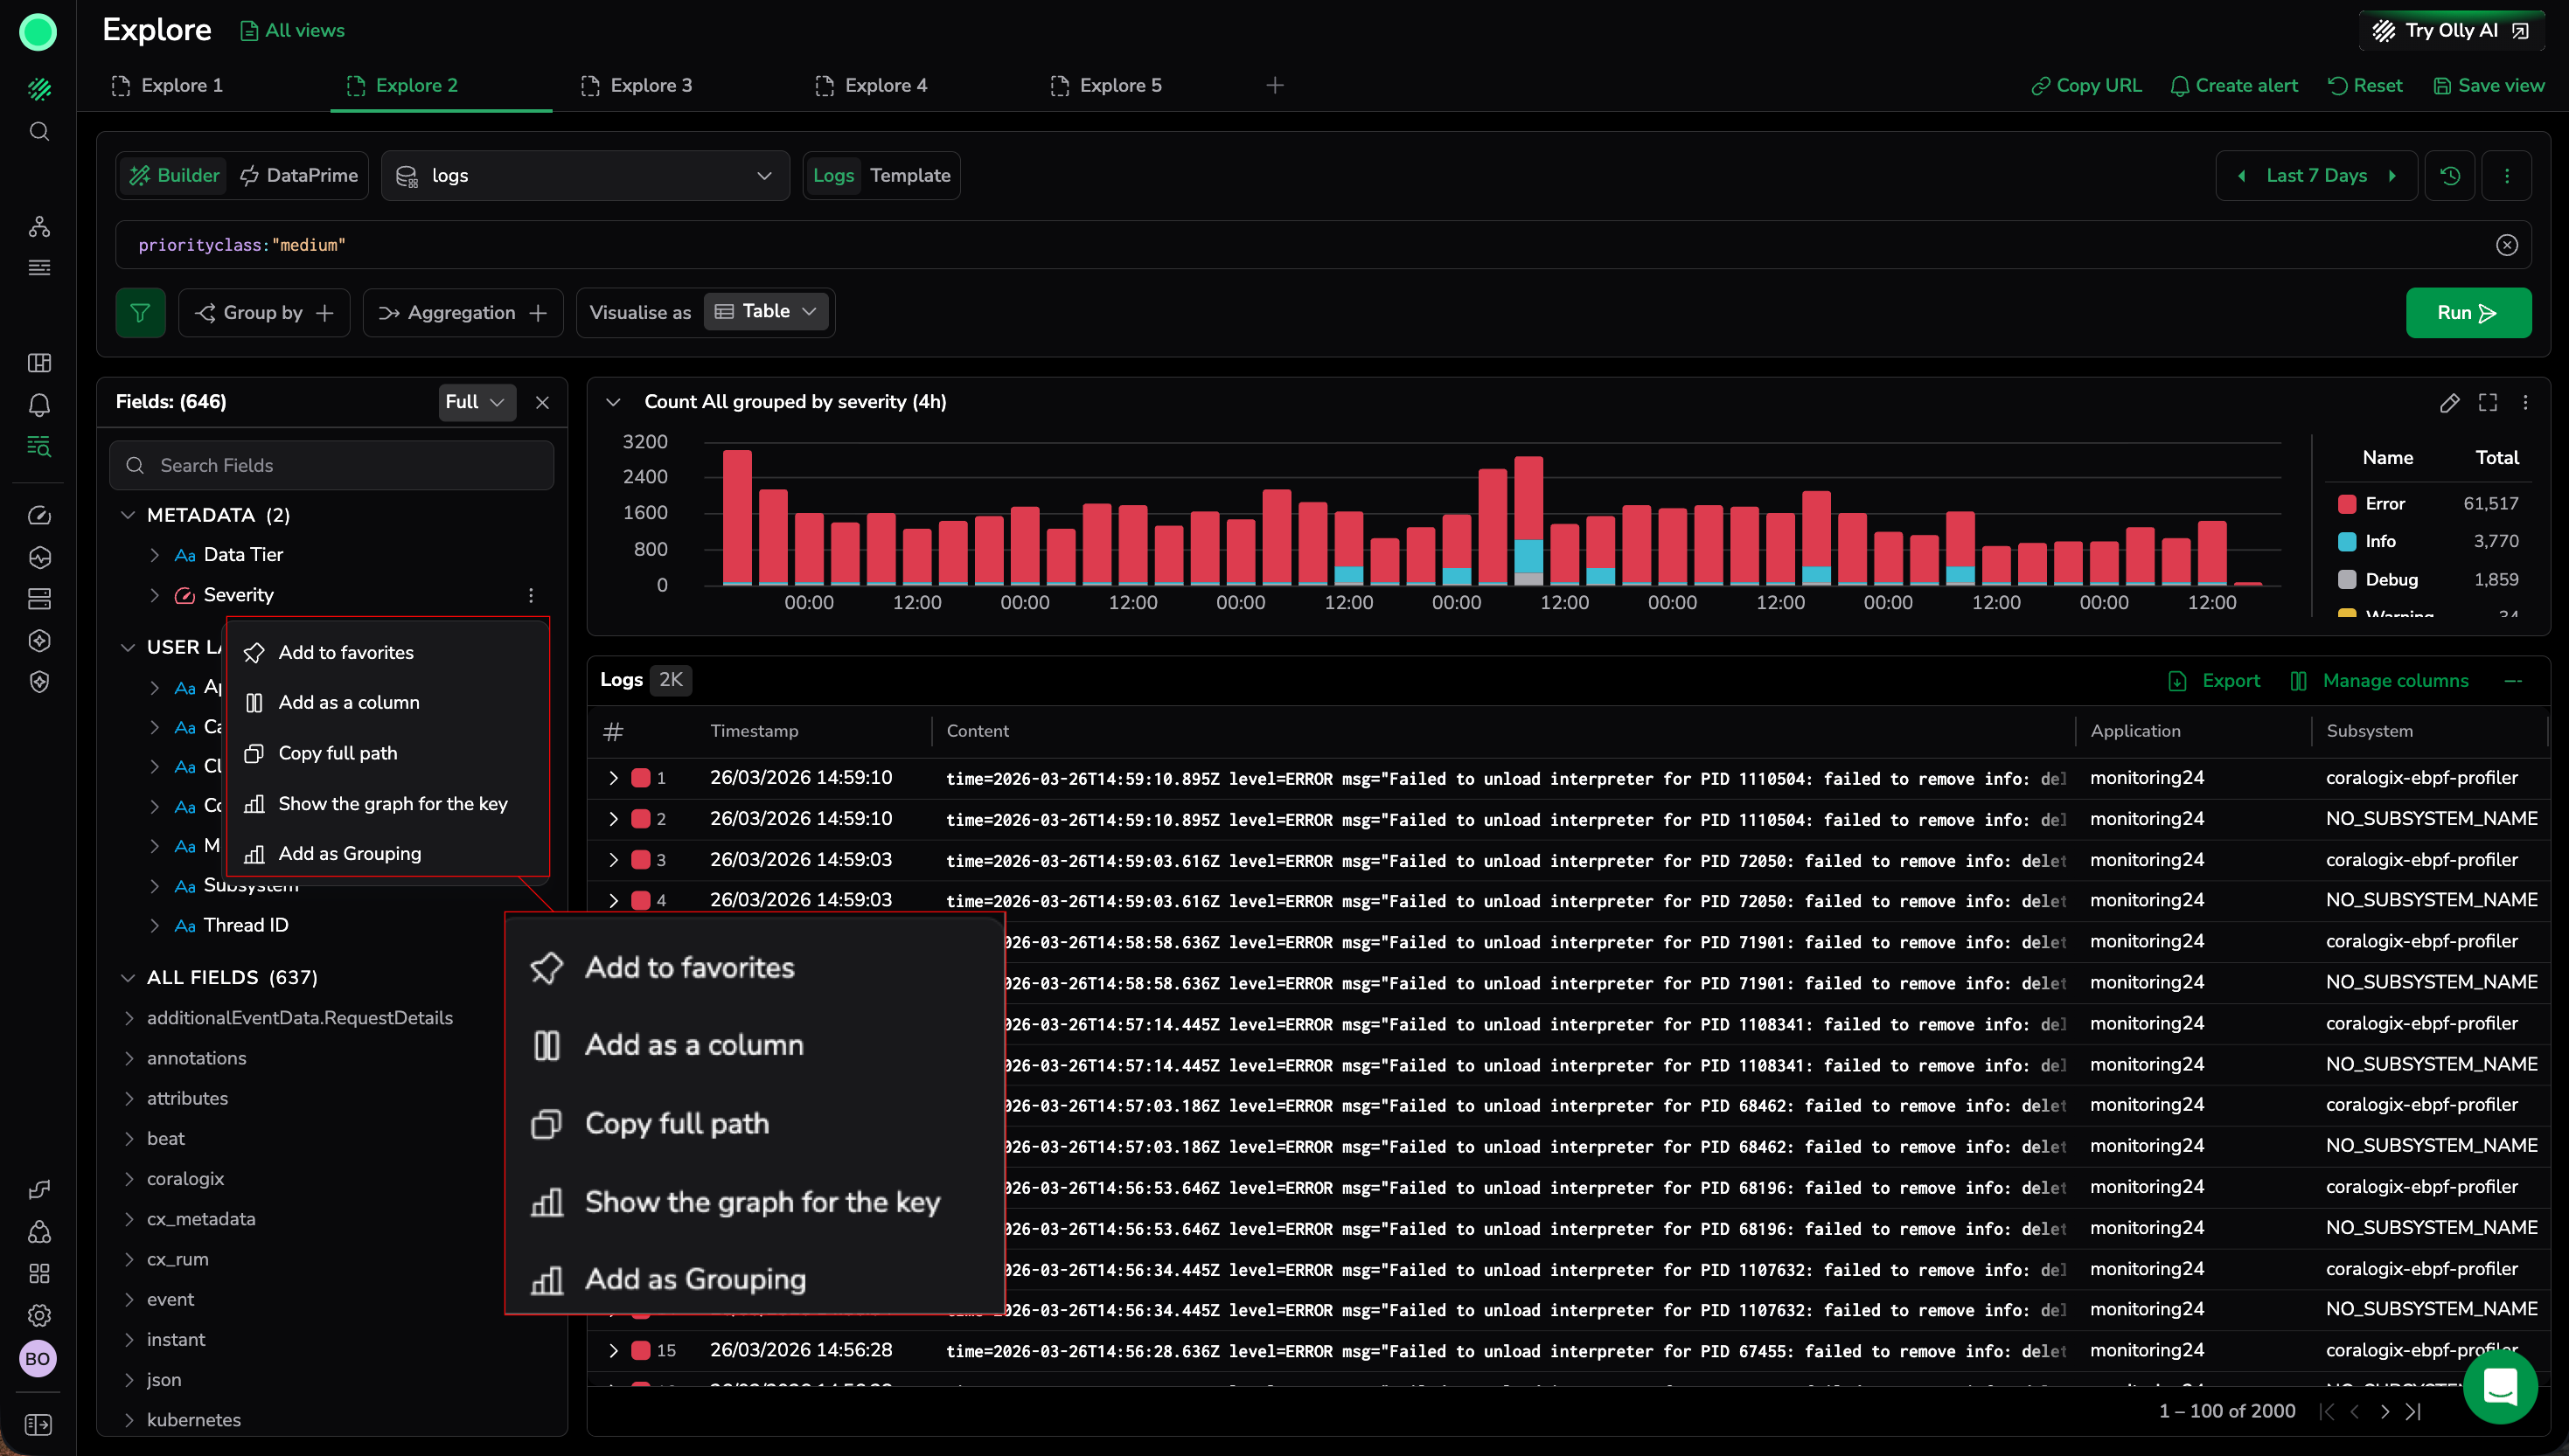2569x1456 pixels.
Task: Click the Search Fields input box
Action: [331, 466]
